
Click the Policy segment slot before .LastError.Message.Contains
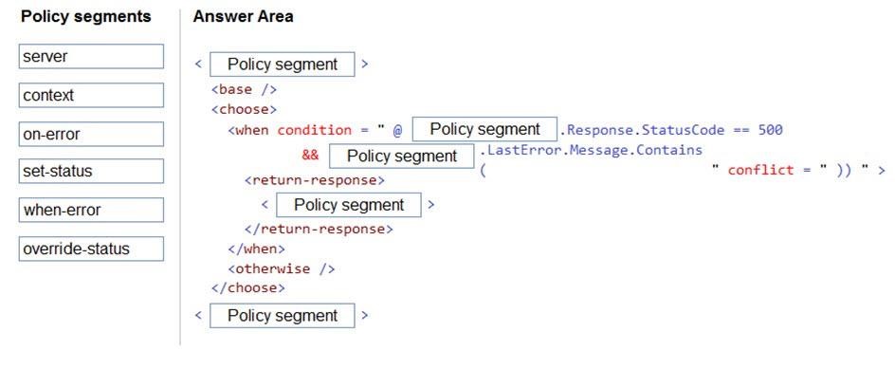pyautogui.click(x=402, y=156)
